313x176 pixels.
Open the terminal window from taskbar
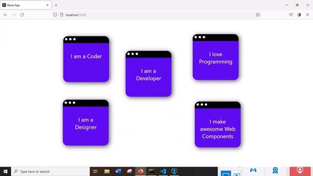(152, 172)
